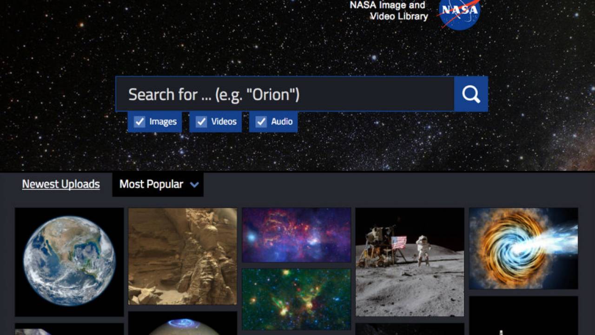View the black hole jet illustration
The height and width of the screenshot is (335, 595).
pyautogui.click(x=523, y=248)
